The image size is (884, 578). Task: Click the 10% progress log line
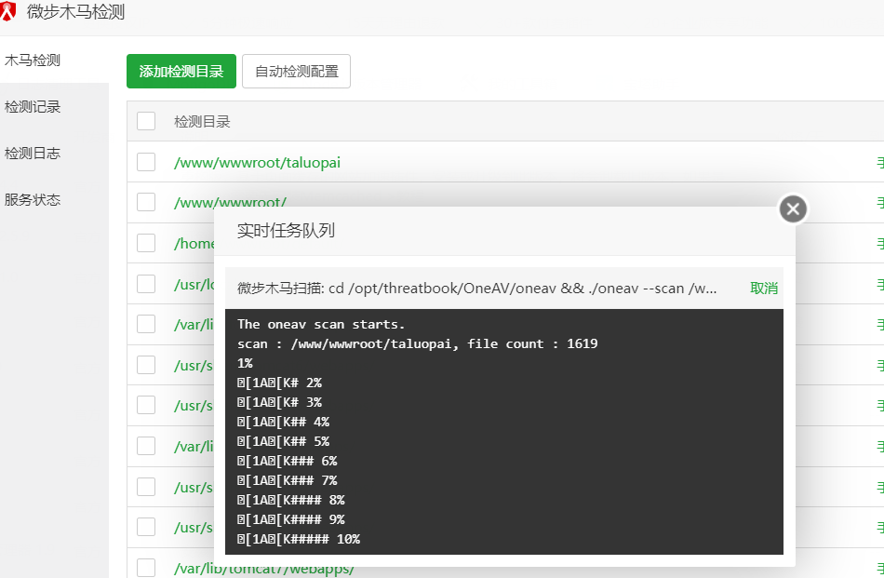click(299, 539)
